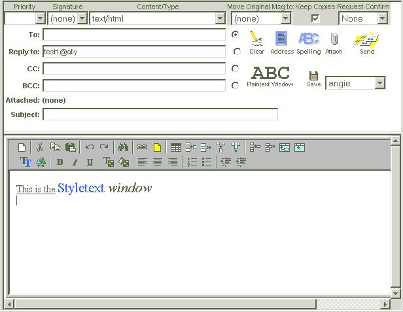Image resolution: width=403 pixels, height=312 pixels.
Task: Select the radio button beside BCC field
Action: coord(236,85)
